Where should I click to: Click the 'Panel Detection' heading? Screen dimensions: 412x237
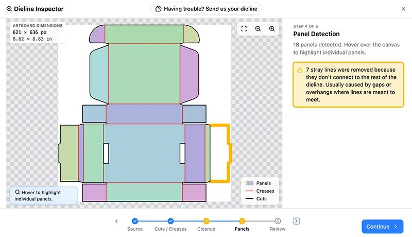(x=316, y=34)
